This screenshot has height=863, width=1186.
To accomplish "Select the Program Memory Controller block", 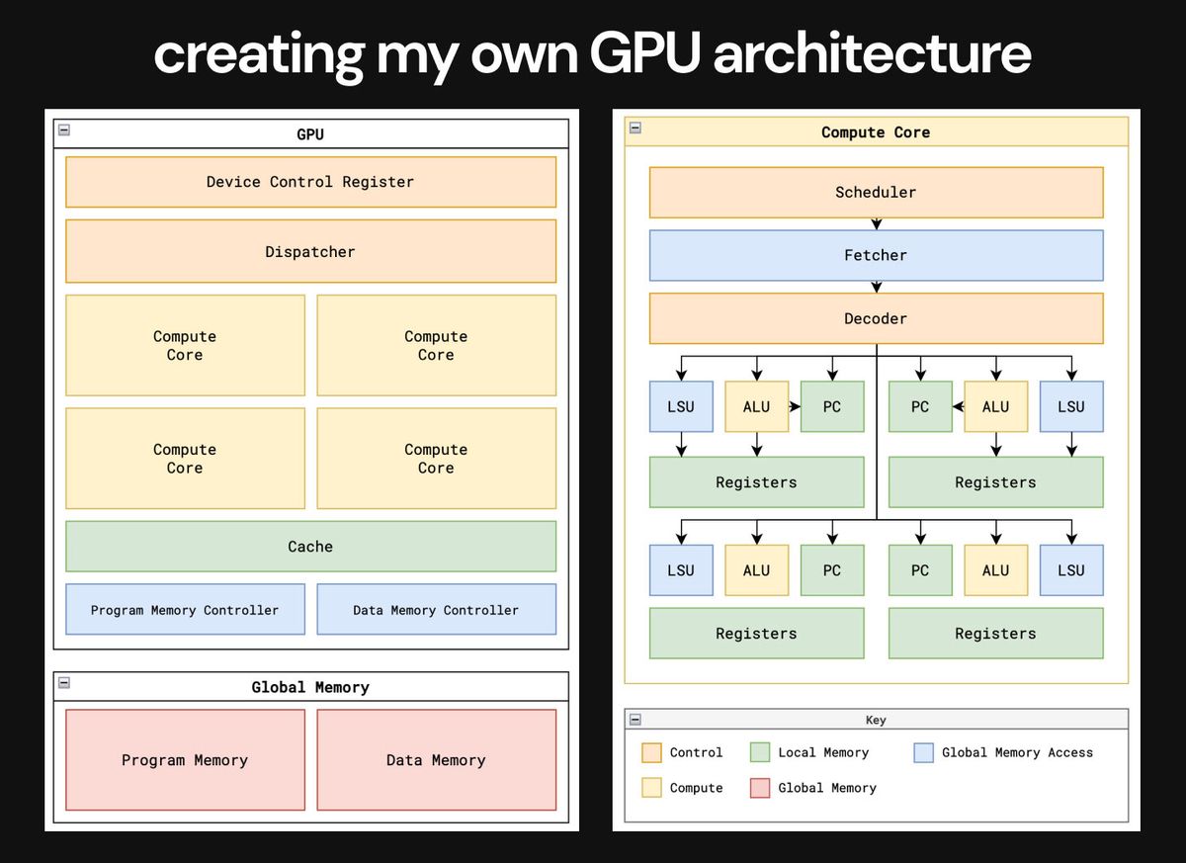I will coord(185,610).
